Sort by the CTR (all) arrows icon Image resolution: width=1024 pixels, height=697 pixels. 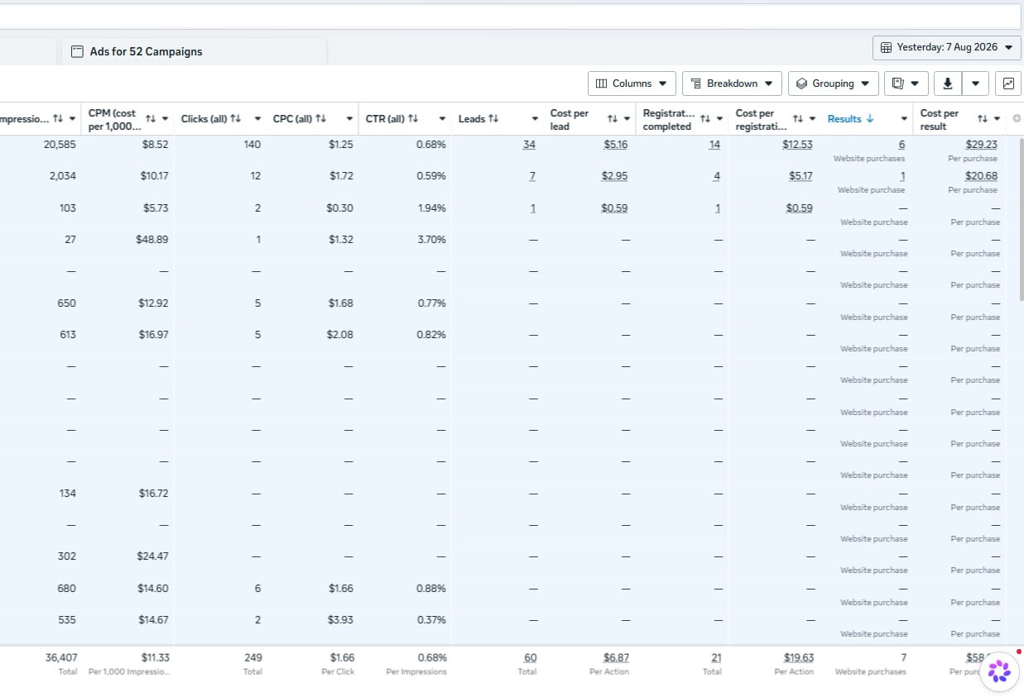(x=413, y=119)
